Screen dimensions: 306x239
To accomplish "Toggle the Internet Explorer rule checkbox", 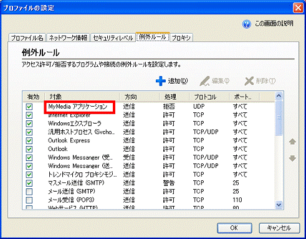I will pyautogui.click(x=29, y=115).
